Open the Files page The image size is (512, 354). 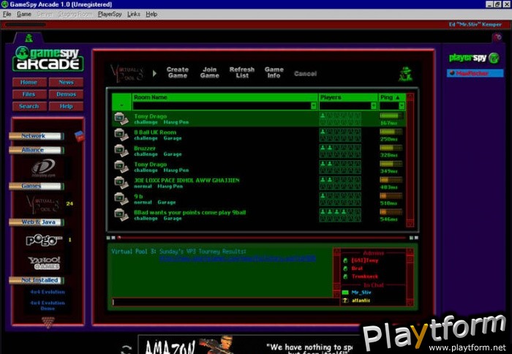tap(29, 94)
